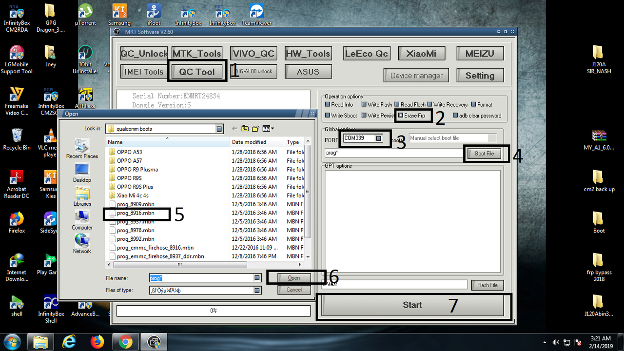Click Cancel in the Open dialog
This screenshot has height=351, width=624.
294,290
